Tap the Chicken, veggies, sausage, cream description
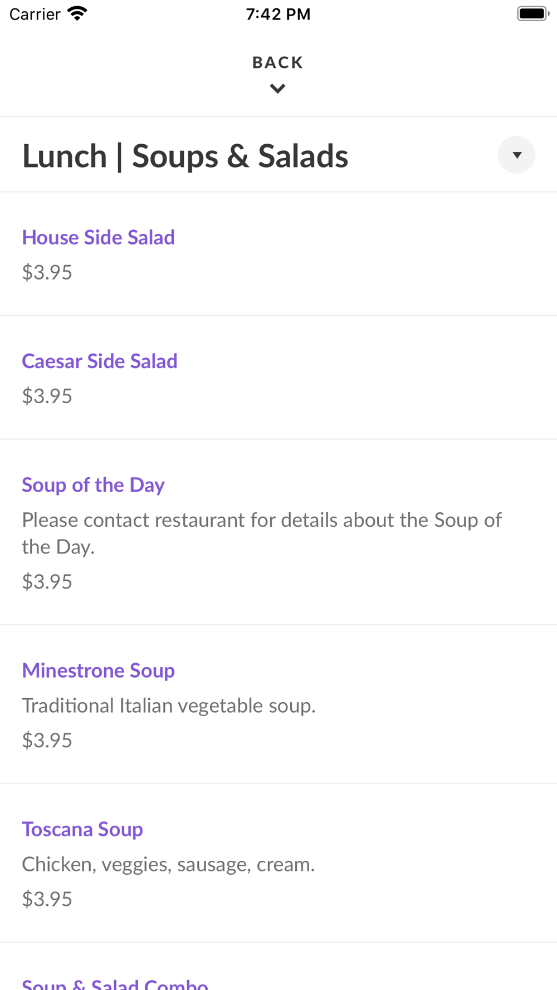The image size is (557, 990). 168,864
